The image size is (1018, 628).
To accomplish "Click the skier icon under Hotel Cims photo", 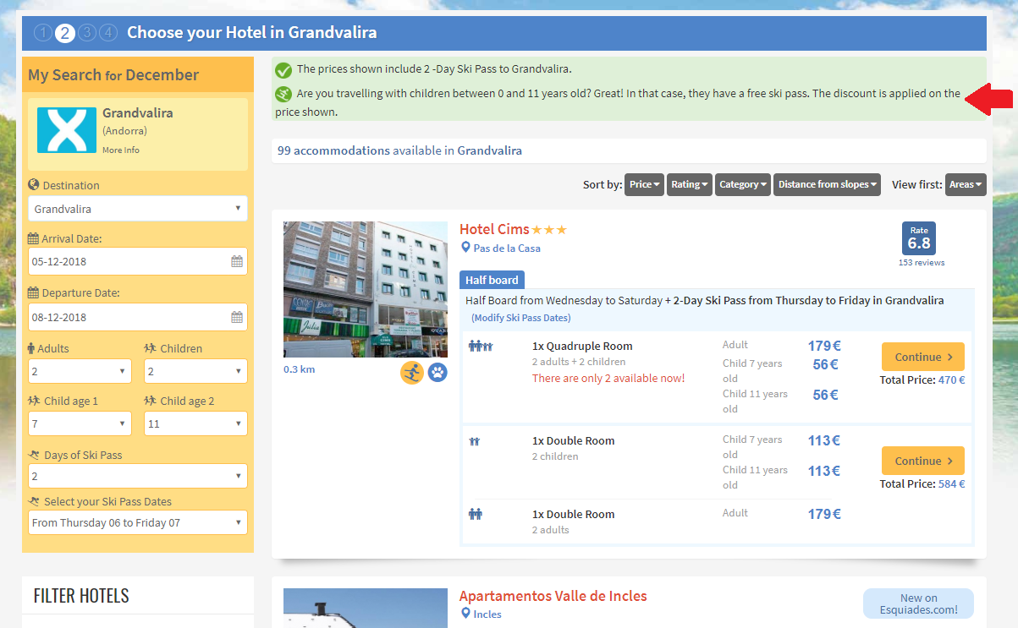I will (412, 372).
